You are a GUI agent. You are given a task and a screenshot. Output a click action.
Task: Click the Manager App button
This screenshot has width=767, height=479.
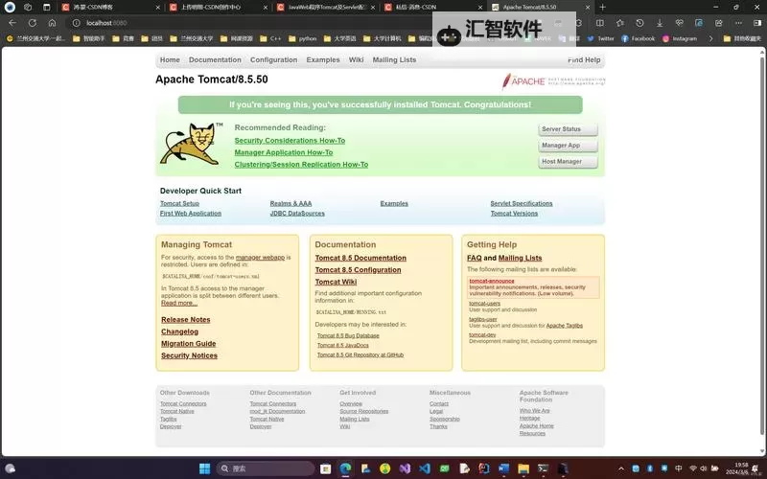click(x=568, y=146)
